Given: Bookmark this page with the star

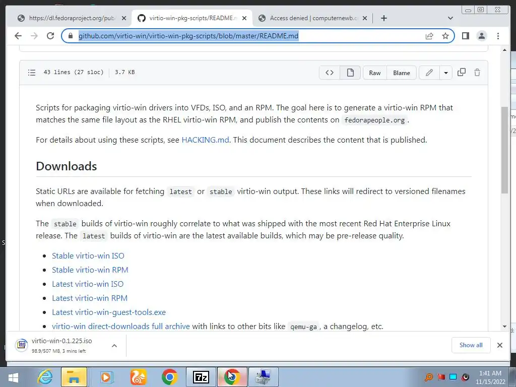Looking at the screenshot, I should pos(445,36).
